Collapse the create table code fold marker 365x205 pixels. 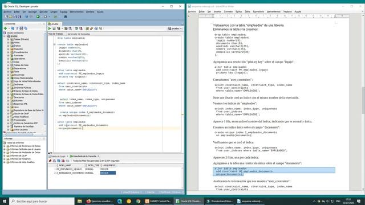55,44
